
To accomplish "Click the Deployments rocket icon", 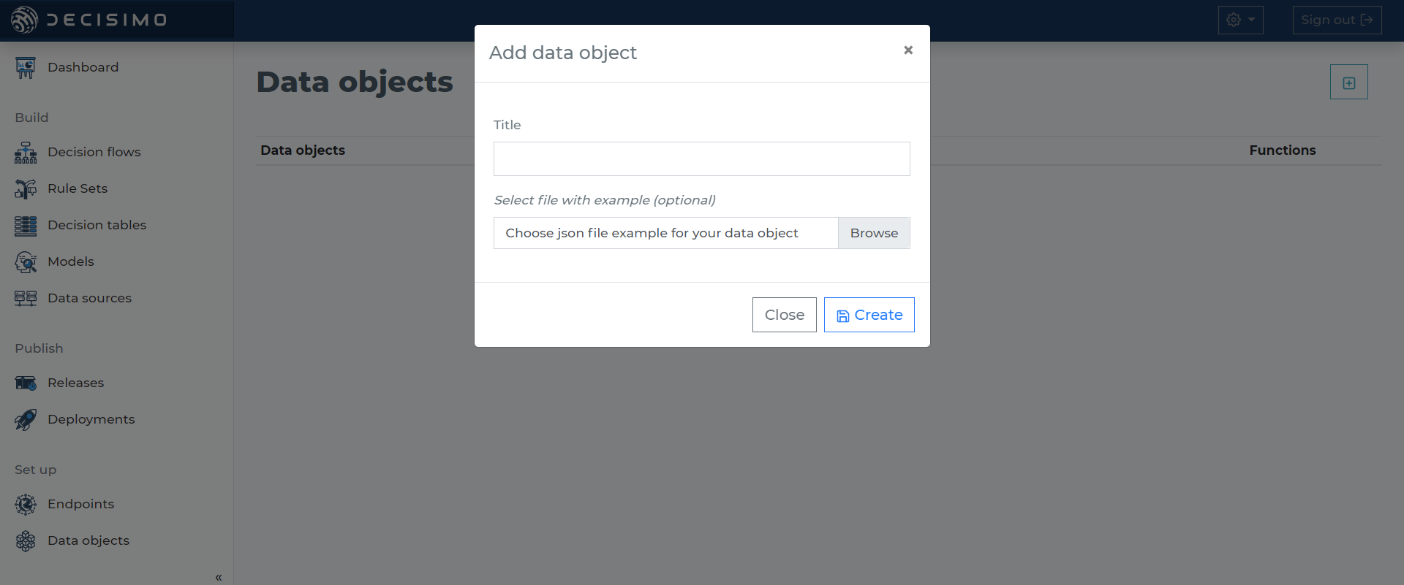I will [x=26, y=420].
